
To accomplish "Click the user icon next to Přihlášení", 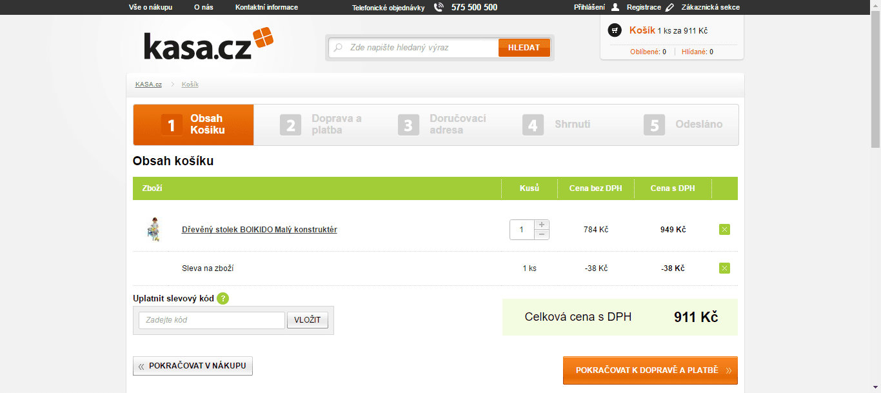I will point(615,7).
